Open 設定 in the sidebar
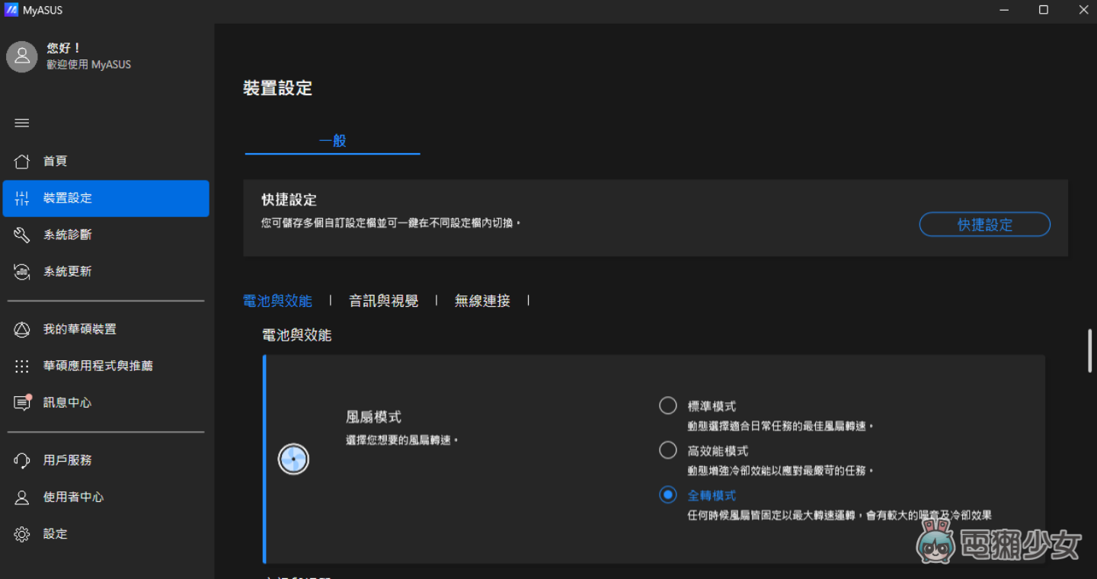 pyautogui.click(x=106, y=534)
